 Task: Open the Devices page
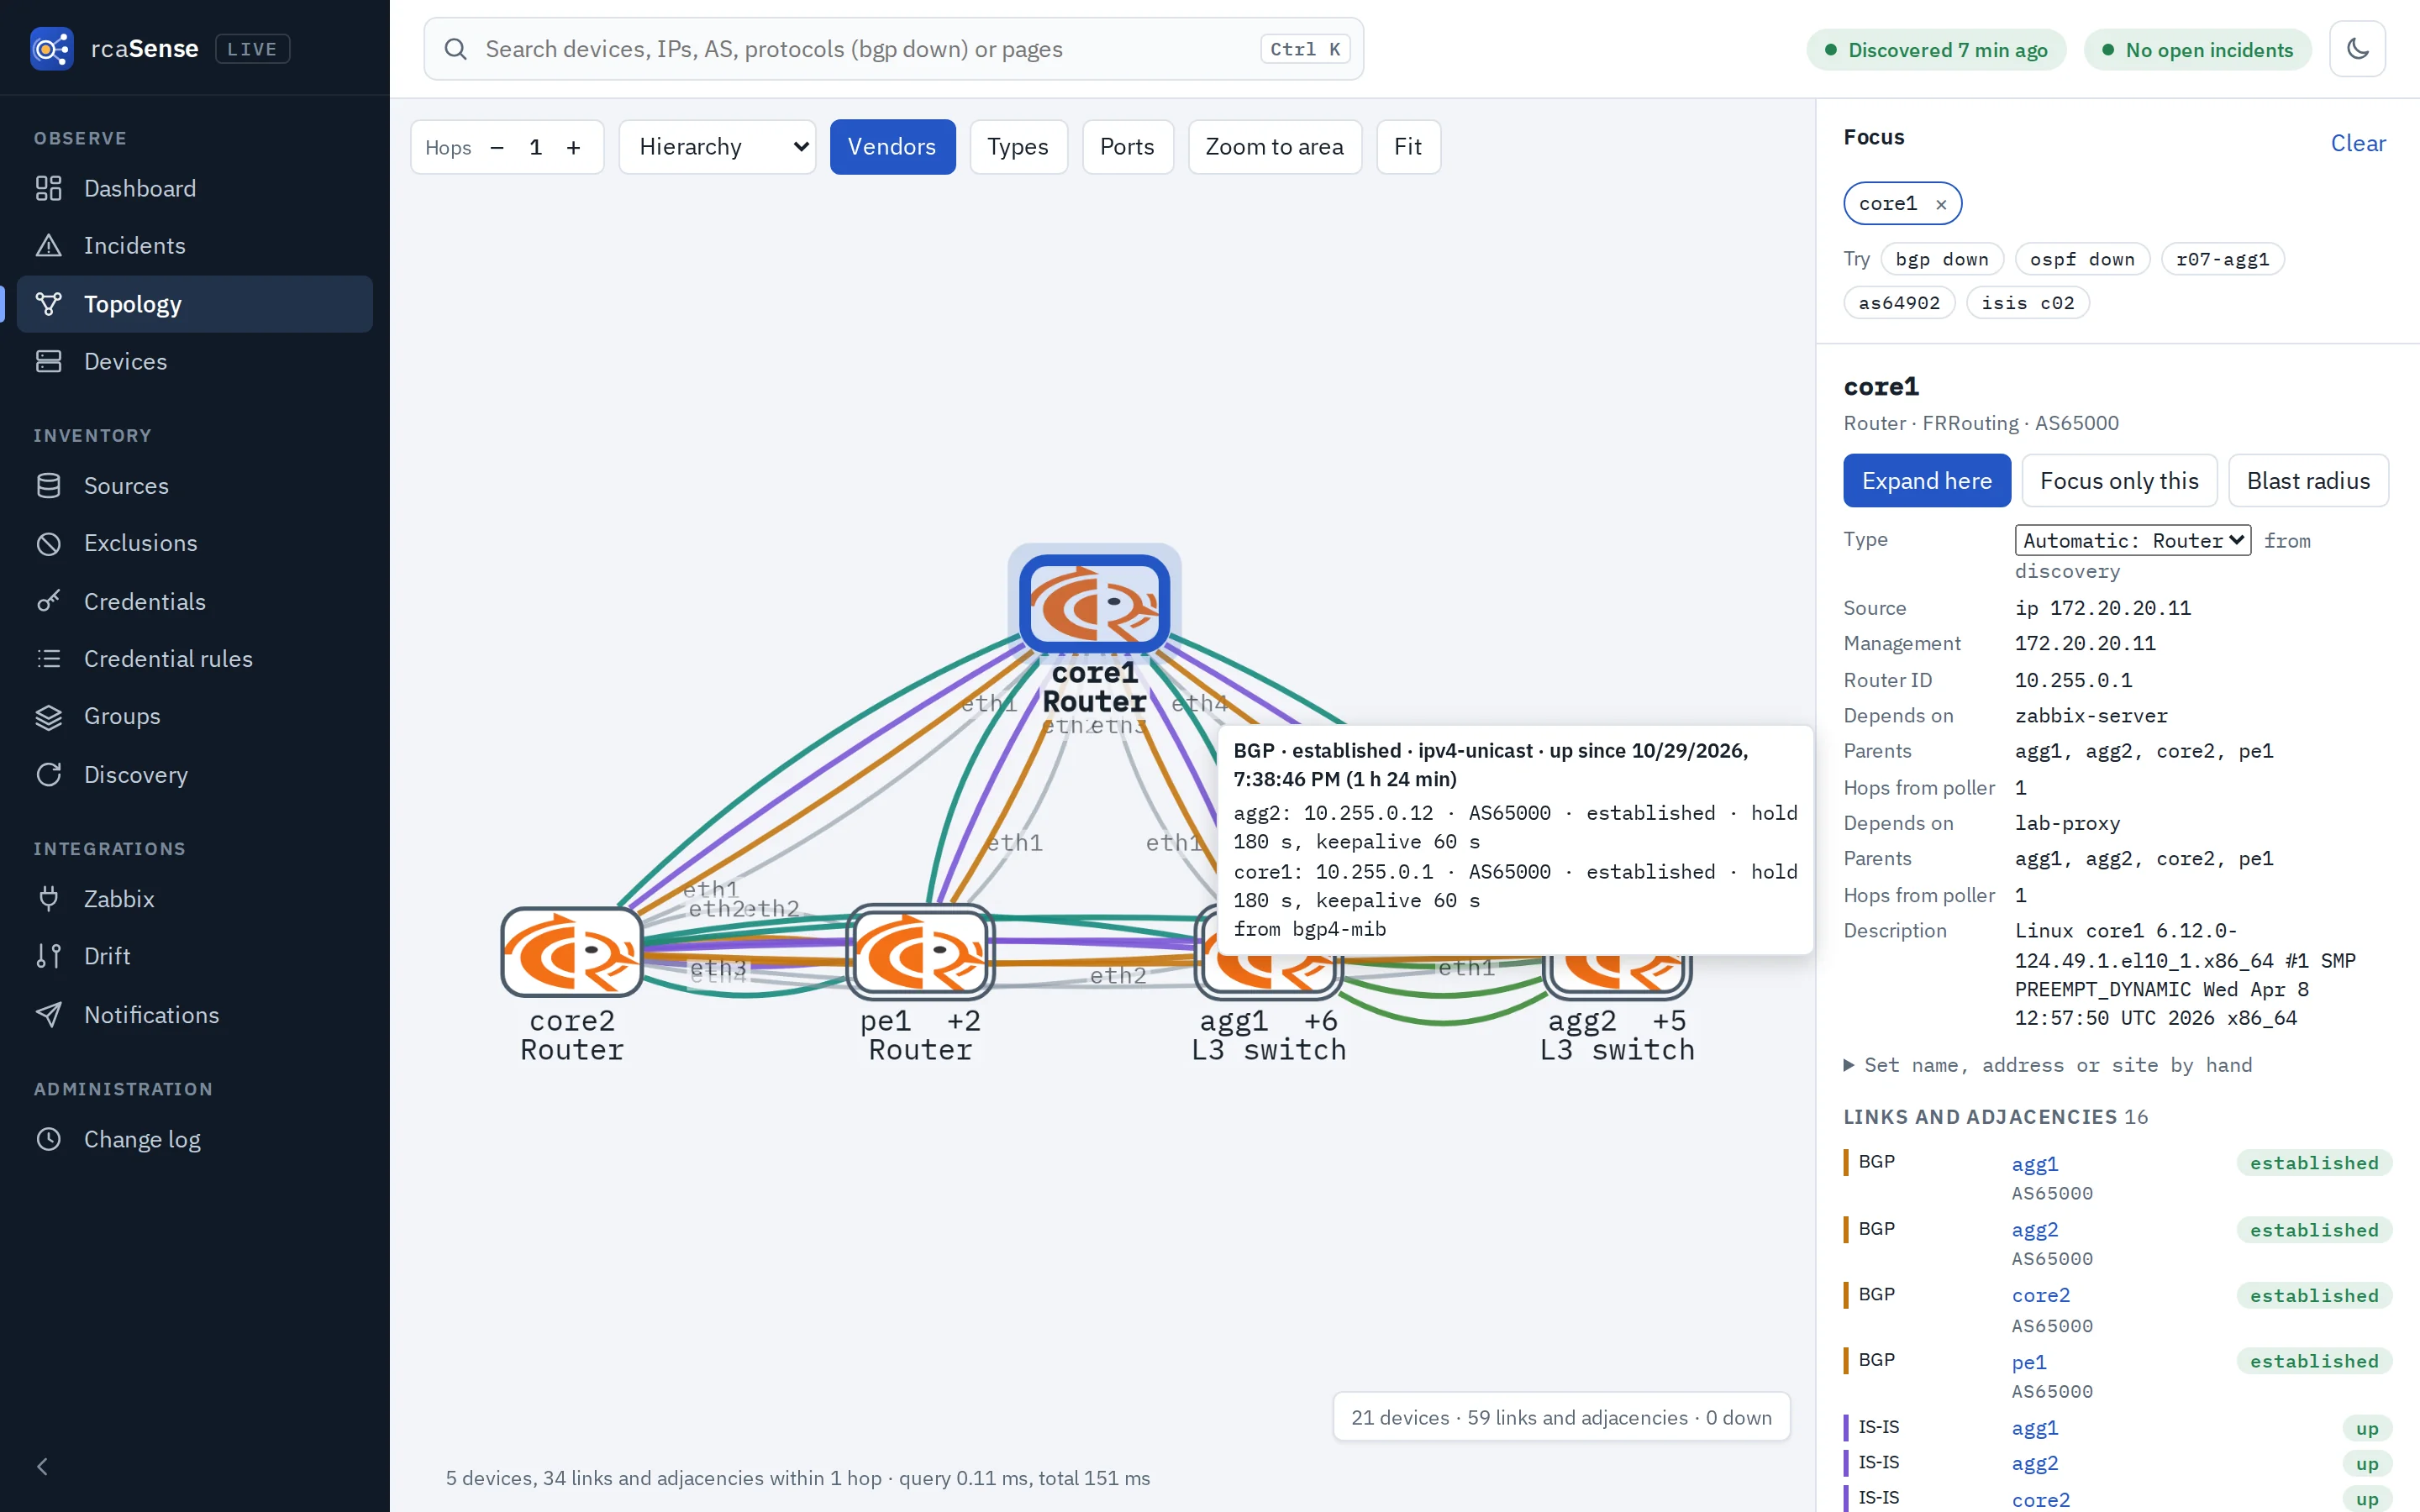195,361
